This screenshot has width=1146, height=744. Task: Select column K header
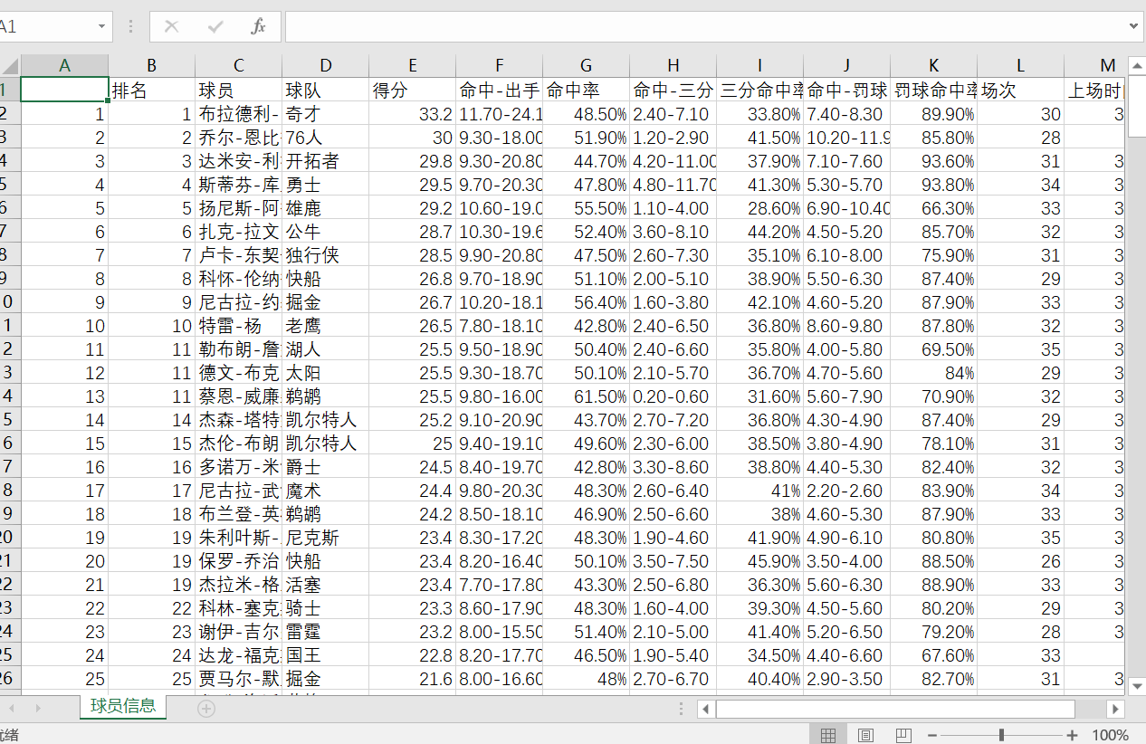click(x=933, y=65)
